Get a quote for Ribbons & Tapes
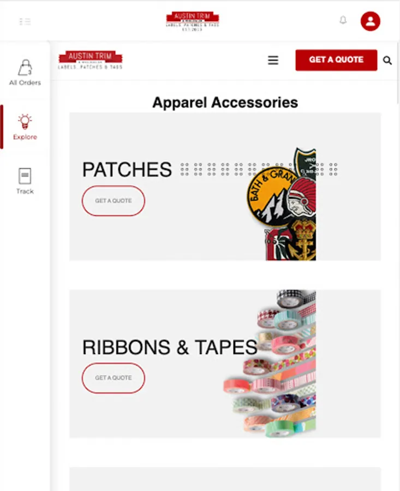Image resolution: width=400 pixels, height=491 pixels. tap(114, 378)
